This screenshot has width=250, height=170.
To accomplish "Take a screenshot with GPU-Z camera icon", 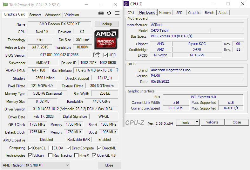I will [x=101, y=13].
